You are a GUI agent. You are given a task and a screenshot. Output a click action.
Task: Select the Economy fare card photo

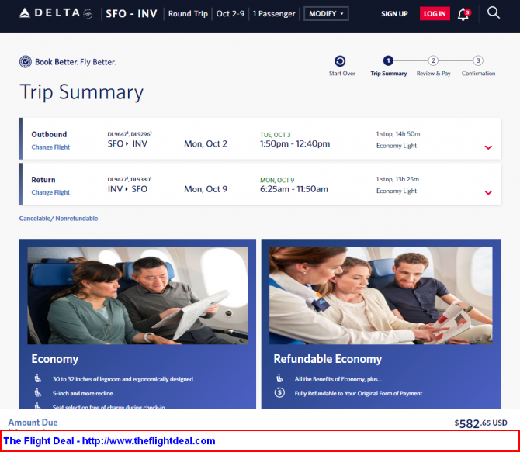click(x=137, y=295)
